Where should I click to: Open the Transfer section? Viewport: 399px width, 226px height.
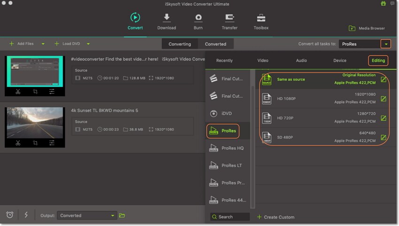pyautogui.click(x=229, y=22)
